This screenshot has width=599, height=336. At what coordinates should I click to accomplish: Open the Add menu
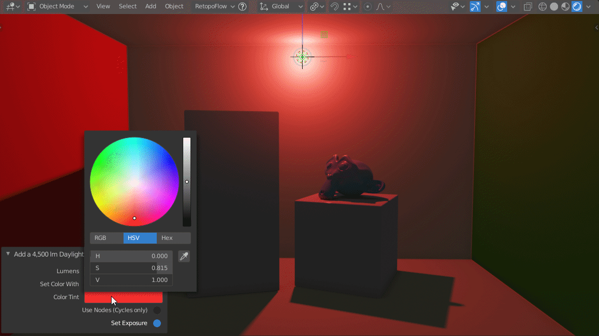coord(151,7)
